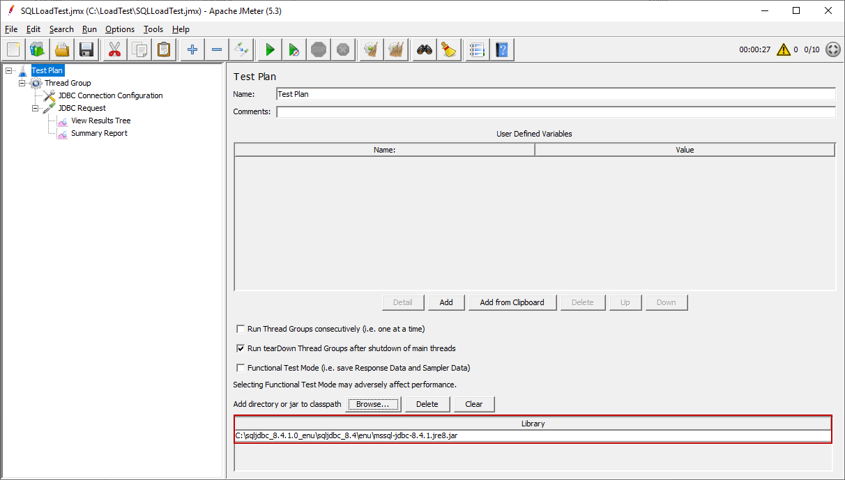
Task: Start the test with green play icon
Action: click(x=270, y=49)
